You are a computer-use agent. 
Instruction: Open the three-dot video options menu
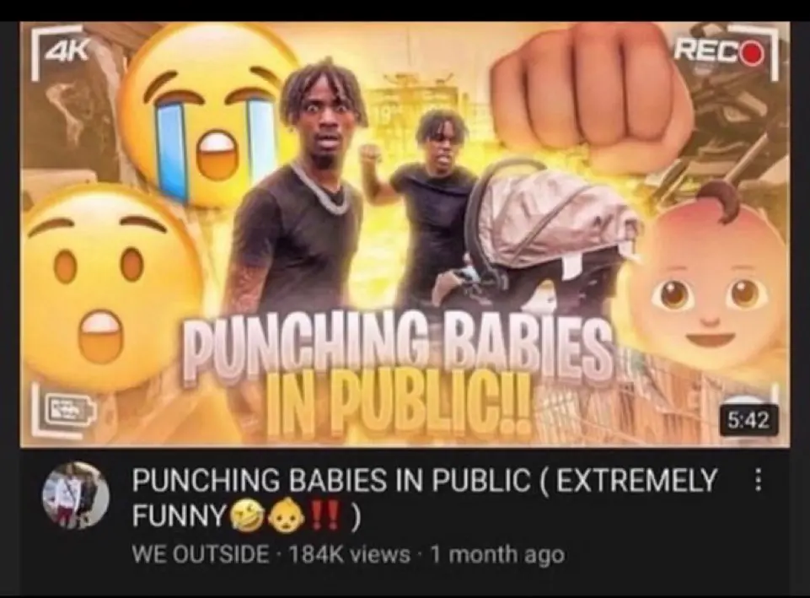[x=757, y=480]
